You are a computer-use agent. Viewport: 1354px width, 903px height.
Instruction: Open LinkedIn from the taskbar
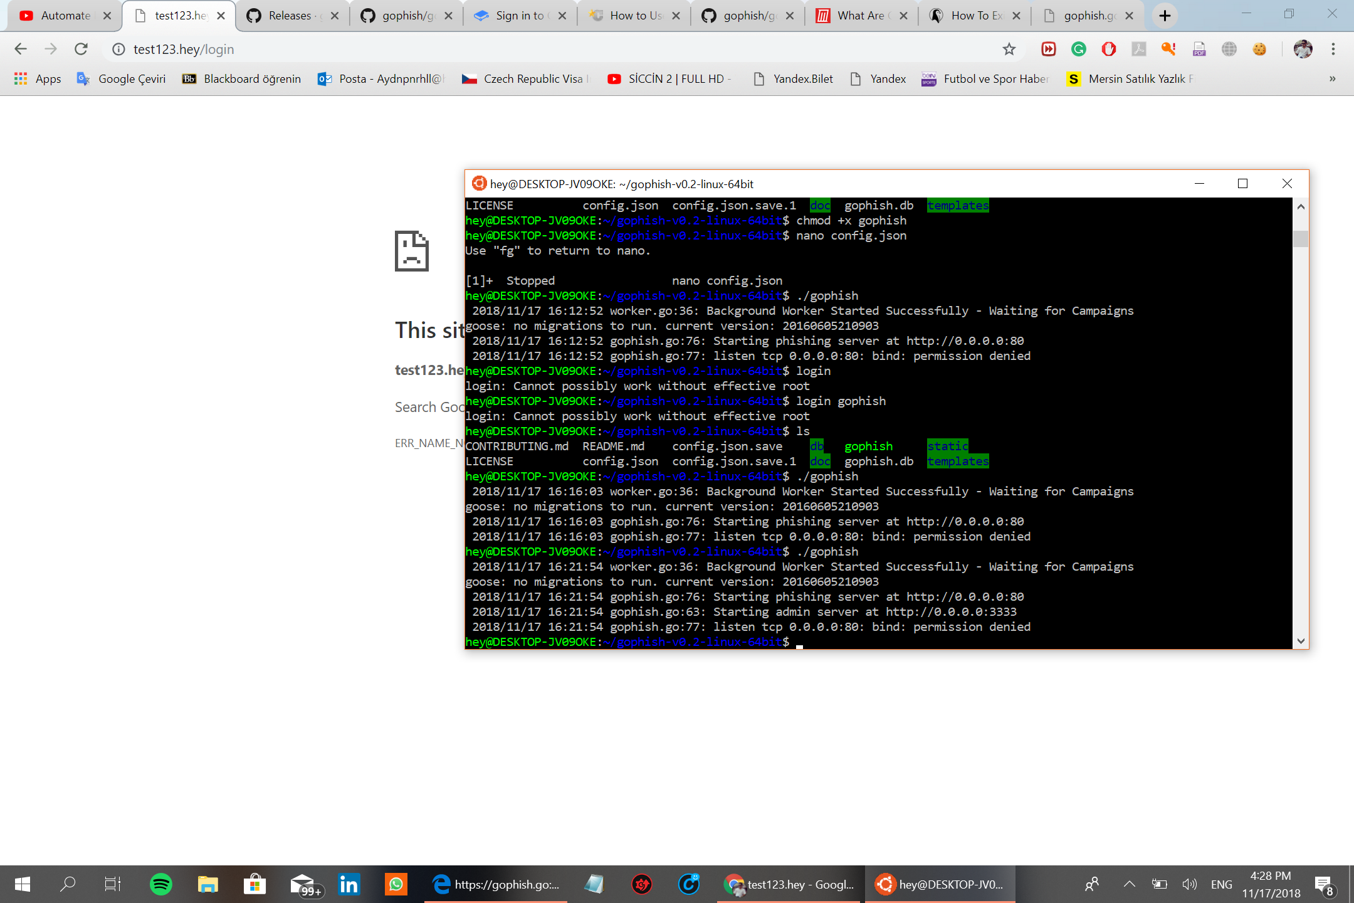point(349,884)
